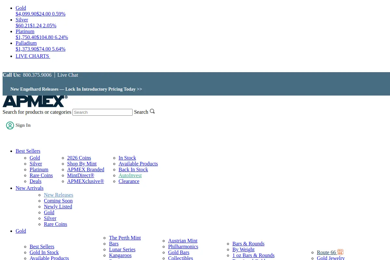The height and width of the screenshot is (260, 390).
Task: Call the 800.375.9006 phone number
Action: [x=37, y=75]
